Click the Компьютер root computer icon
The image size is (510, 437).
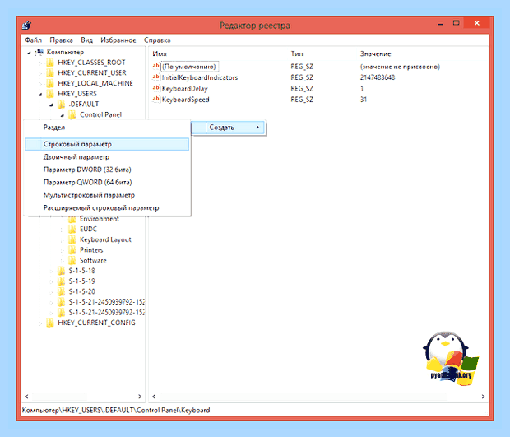click(39, 52)
